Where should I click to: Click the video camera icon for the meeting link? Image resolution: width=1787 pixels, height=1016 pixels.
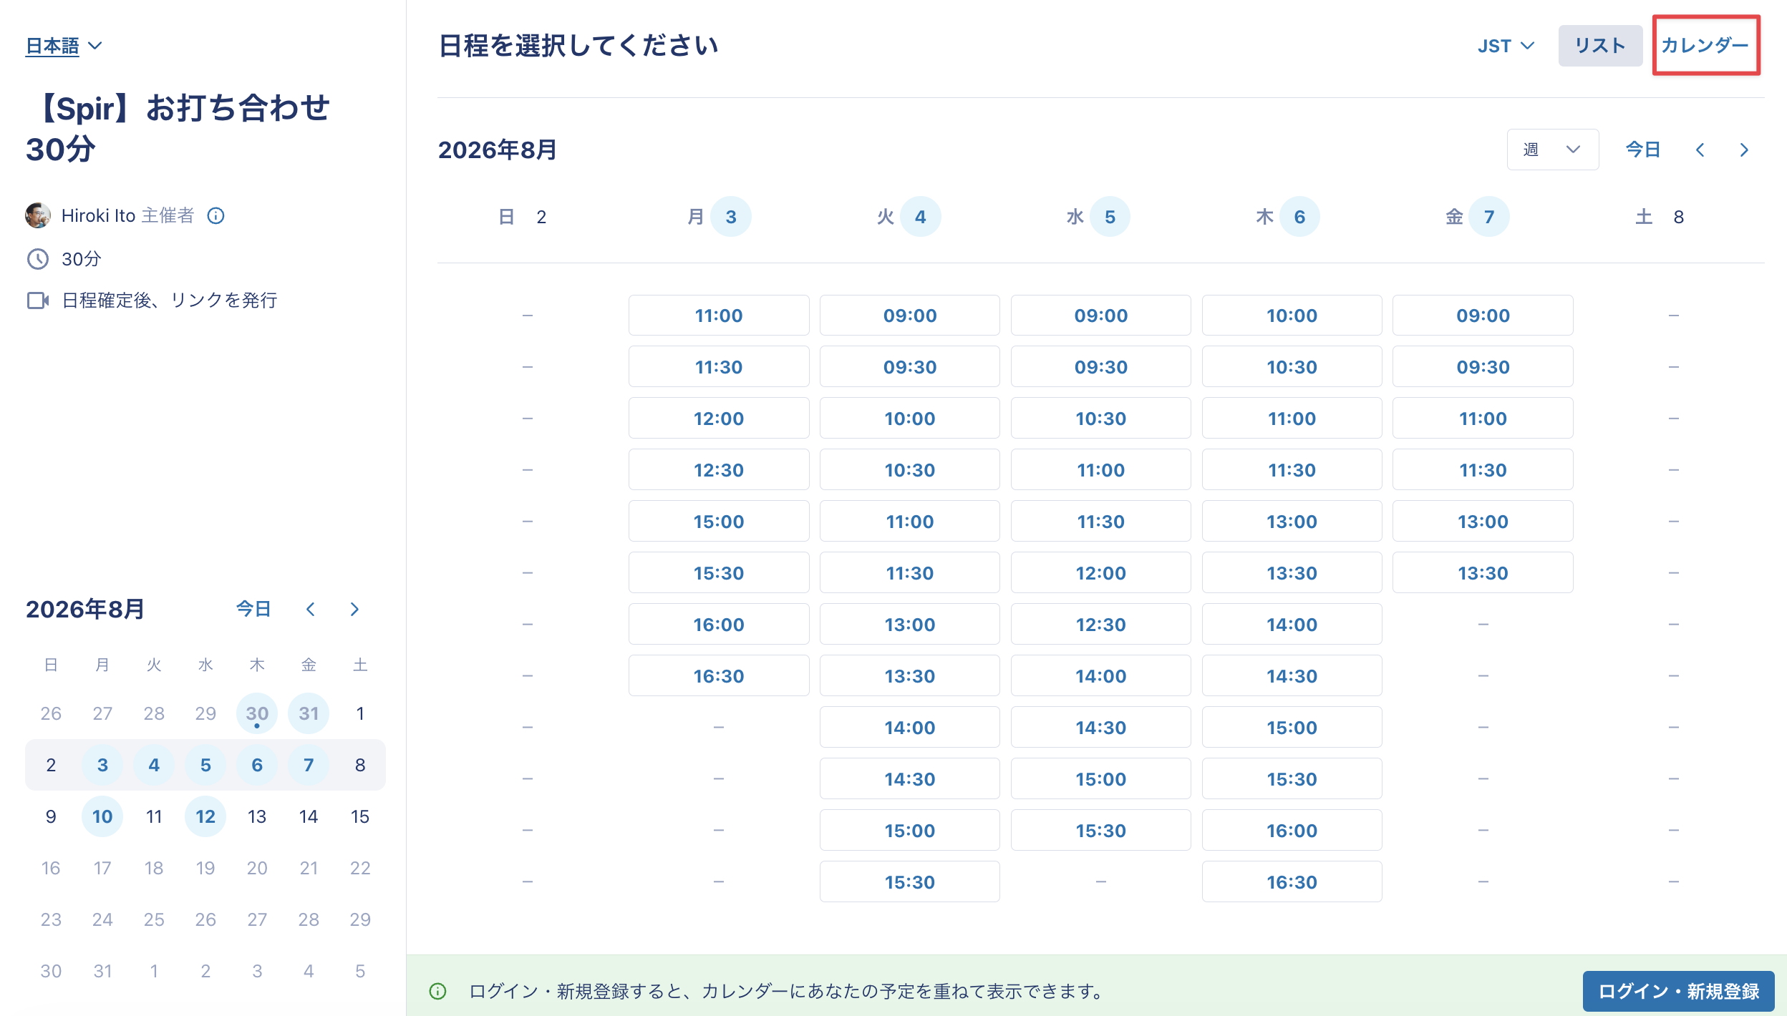point(38,301)
